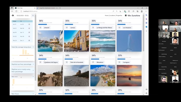Toggle heart for Torre de la Horadada
The width and height of the screenshot is (181, 102).
click(67, 62)
